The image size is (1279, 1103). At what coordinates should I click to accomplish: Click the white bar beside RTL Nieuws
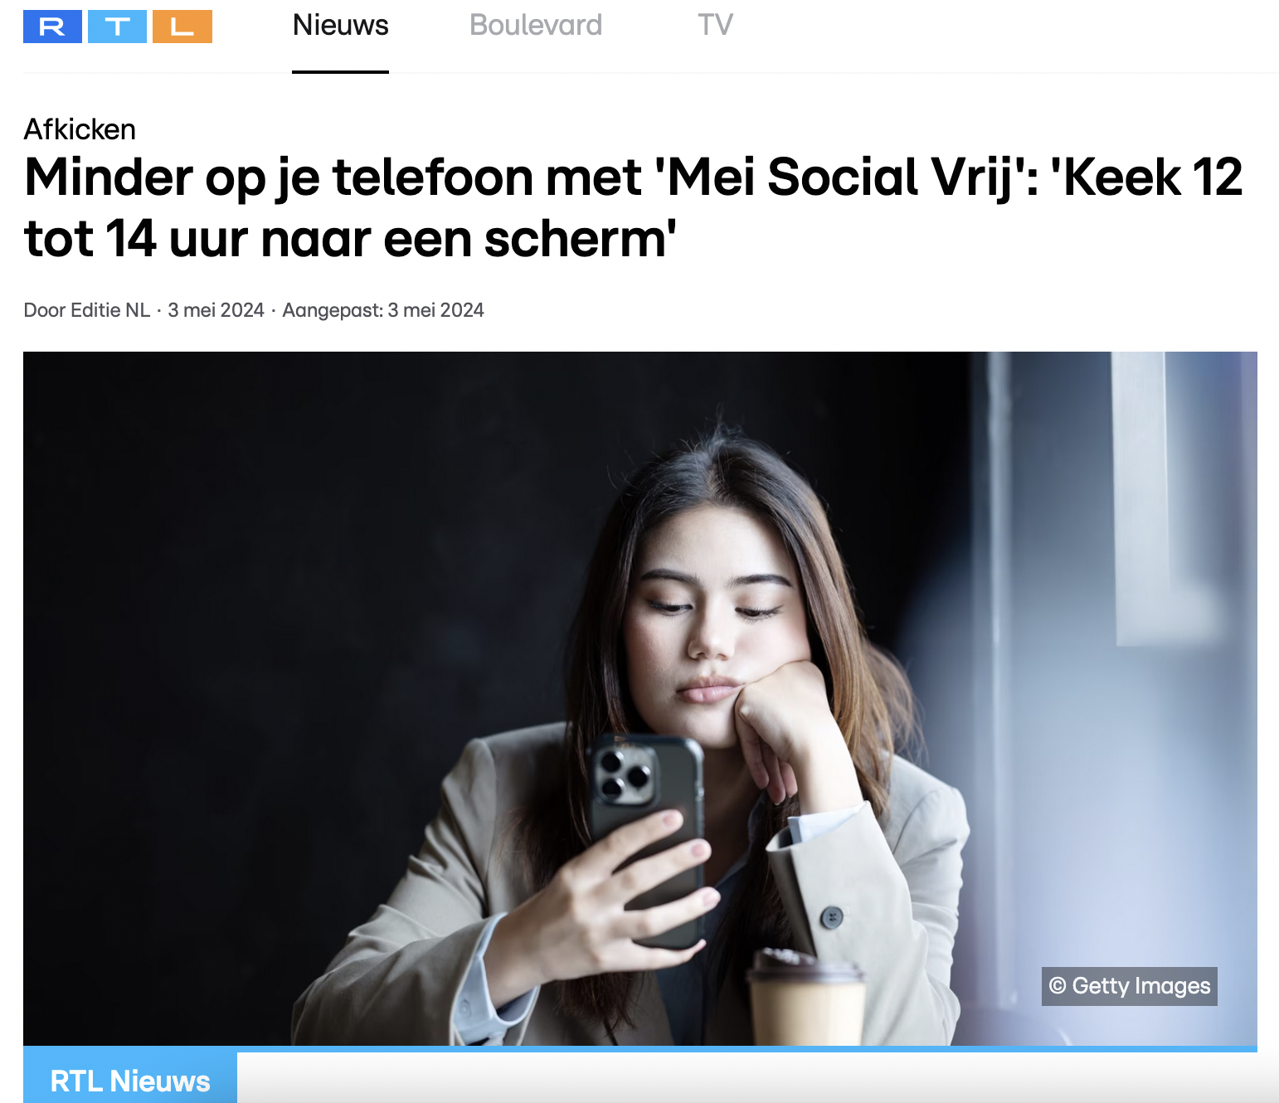click(x=758, y=1078)
